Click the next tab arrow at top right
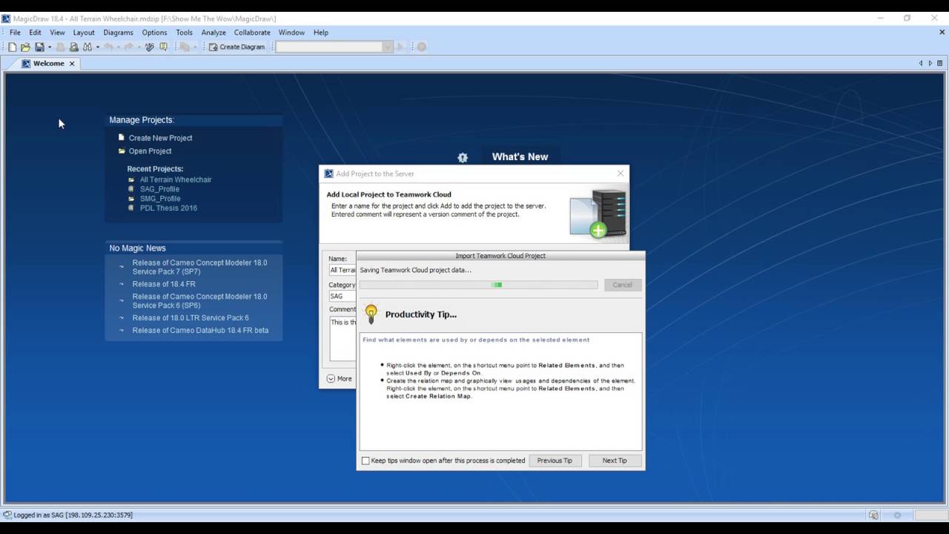Screen dimensions: 949x534 (x=930, y=64)
